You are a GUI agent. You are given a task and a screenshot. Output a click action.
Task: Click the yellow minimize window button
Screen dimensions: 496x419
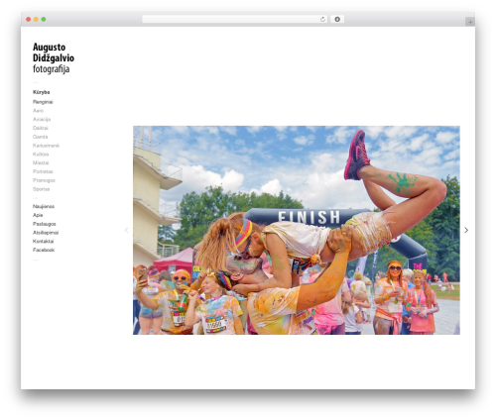pos(36,20)
